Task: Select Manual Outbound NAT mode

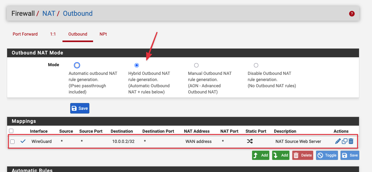Action: click(196, 65)
